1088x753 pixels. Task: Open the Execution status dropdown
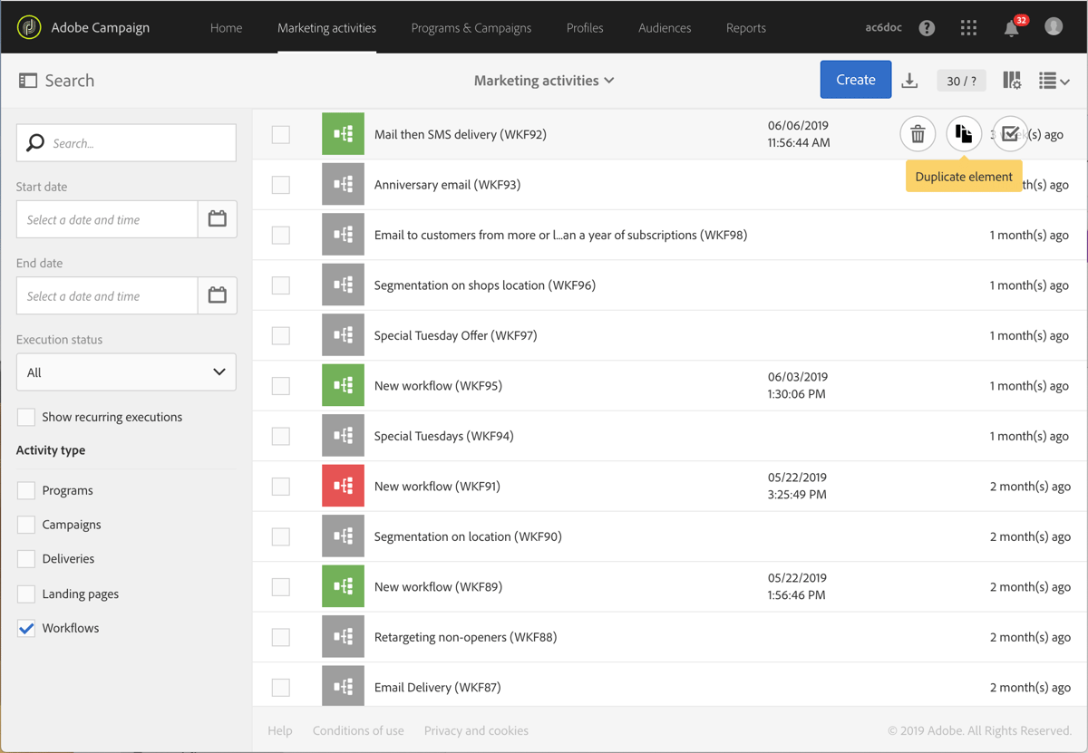[x=125, y=372]
